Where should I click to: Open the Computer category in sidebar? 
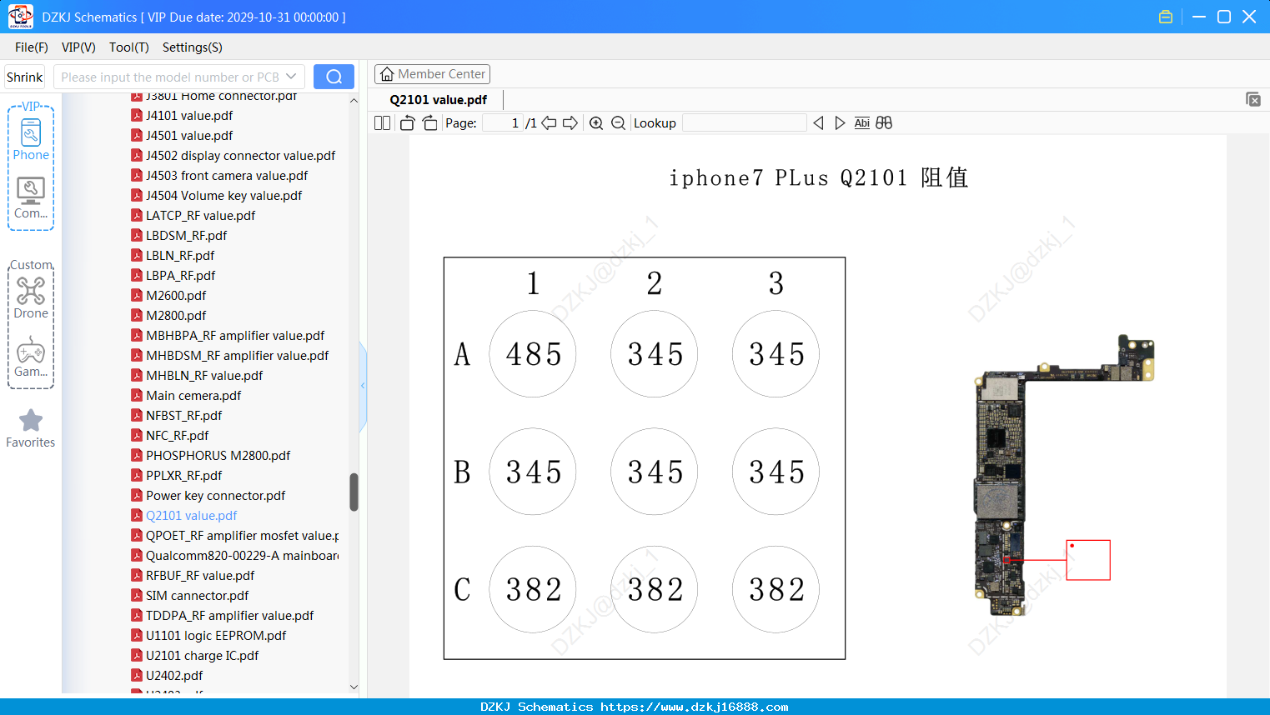point(31,198)
